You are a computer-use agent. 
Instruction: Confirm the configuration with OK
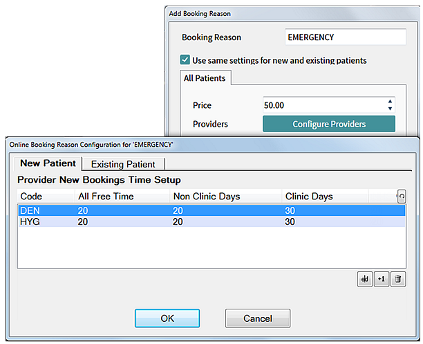pyautogui.click(x=167, y=318)
